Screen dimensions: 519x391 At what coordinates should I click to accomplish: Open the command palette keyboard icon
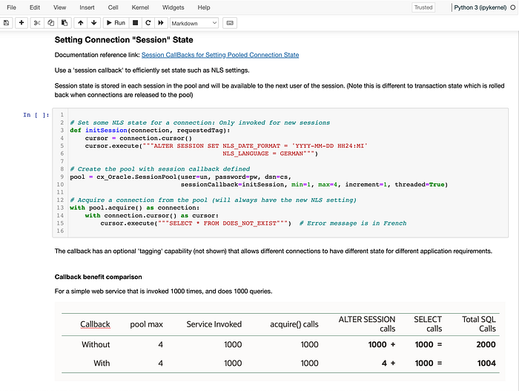coord(230,23)
